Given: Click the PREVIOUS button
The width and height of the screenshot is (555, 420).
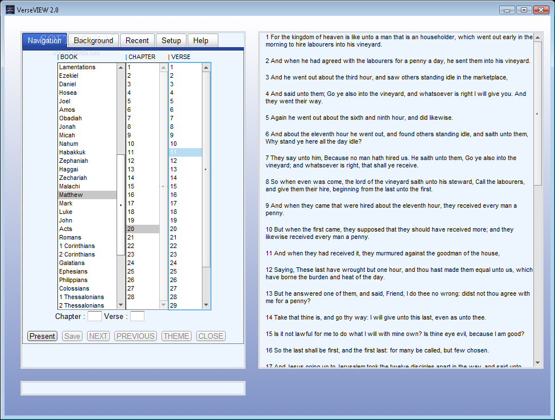Looking at the screenshot, I should [x=135, y=336].
